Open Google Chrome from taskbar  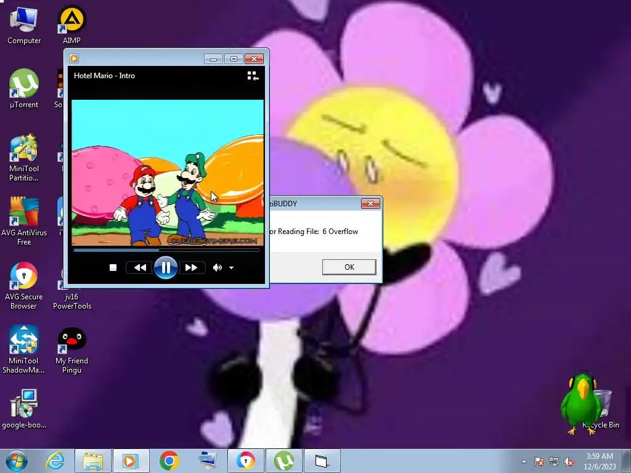[x=169, y=461]
